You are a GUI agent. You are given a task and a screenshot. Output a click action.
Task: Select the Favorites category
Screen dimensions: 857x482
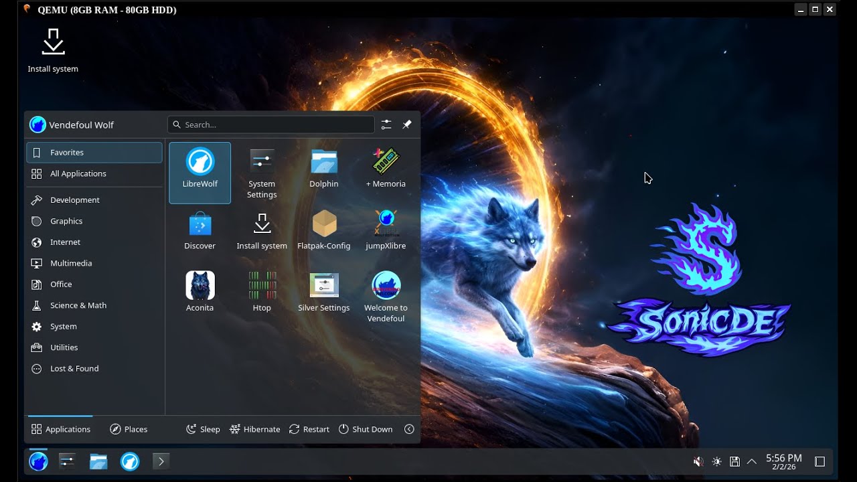pos(94,153)
